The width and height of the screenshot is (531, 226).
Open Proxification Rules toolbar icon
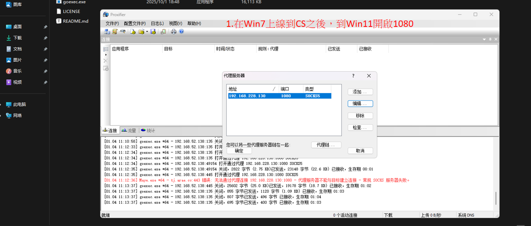click(115, 32)
